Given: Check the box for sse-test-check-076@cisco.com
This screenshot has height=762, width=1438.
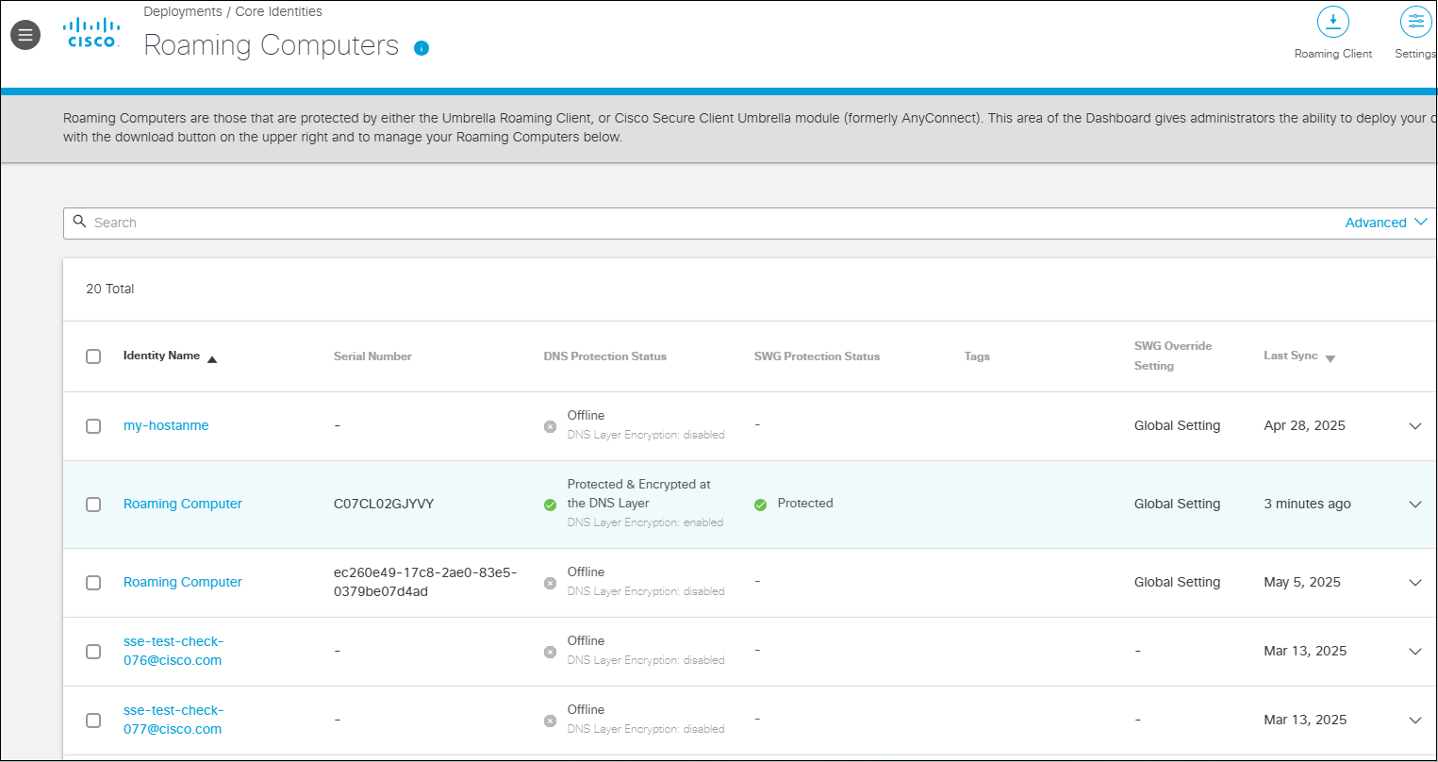Looking at the screenshot, I should tap(93, 652).
